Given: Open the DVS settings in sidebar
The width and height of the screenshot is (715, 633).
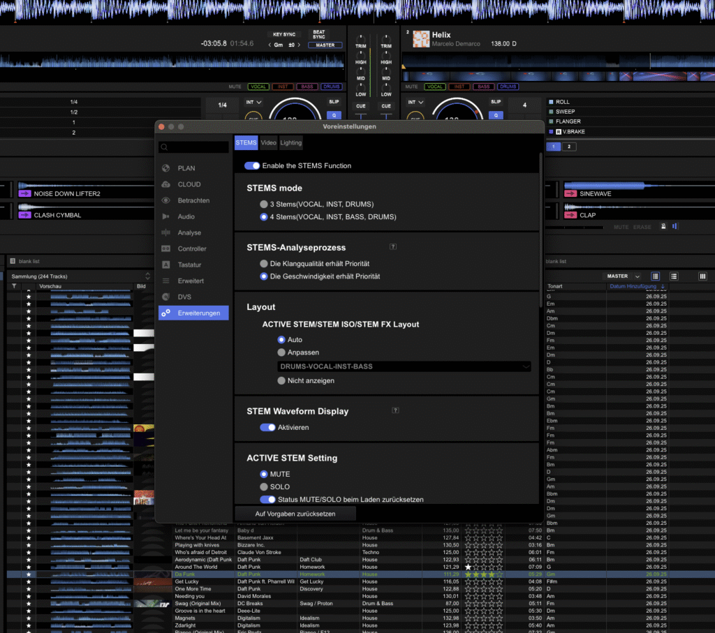Looking at the screenshot, I should click(x=184, y=297).
